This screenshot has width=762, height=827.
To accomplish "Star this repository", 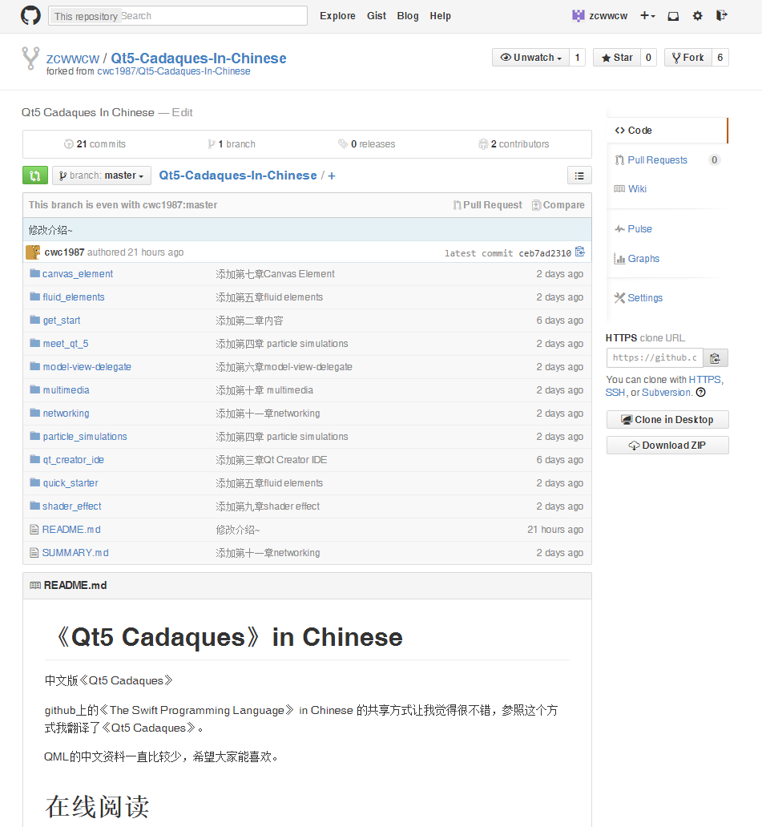I will click(x=617, y=58).
